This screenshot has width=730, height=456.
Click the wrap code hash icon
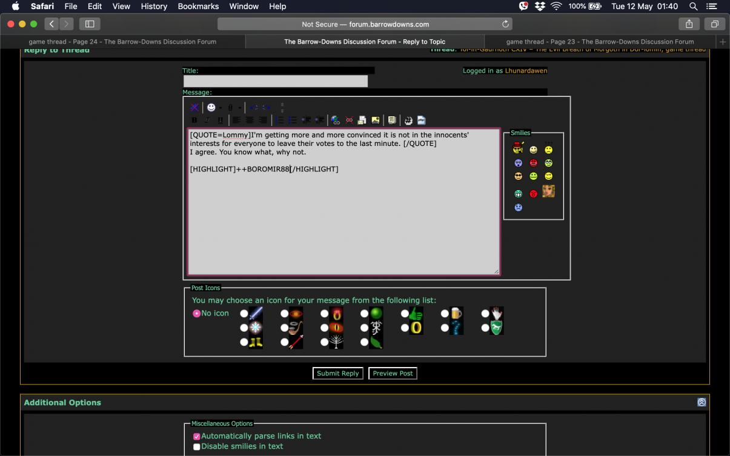(408, 120)
